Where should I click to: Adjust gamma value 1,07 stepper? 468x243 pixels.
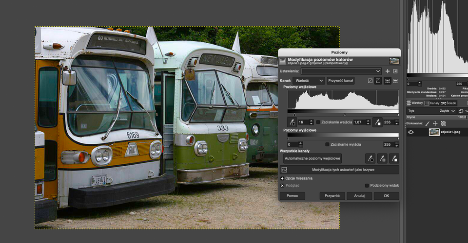click(368, 122)
